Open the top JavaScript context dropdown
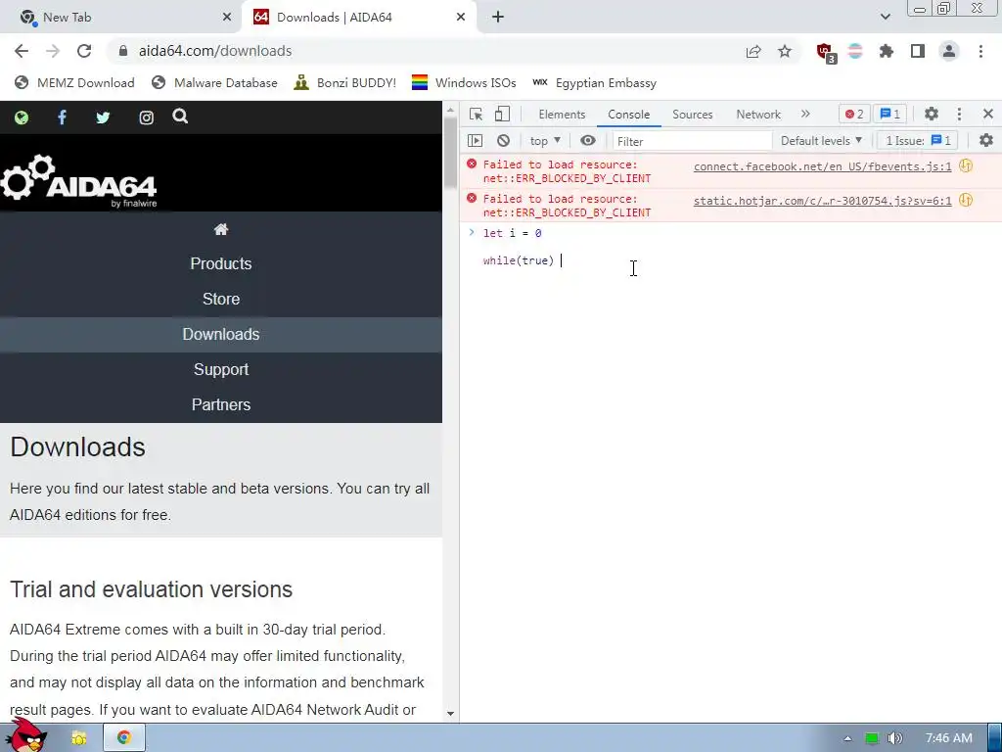 coord(545,141)
